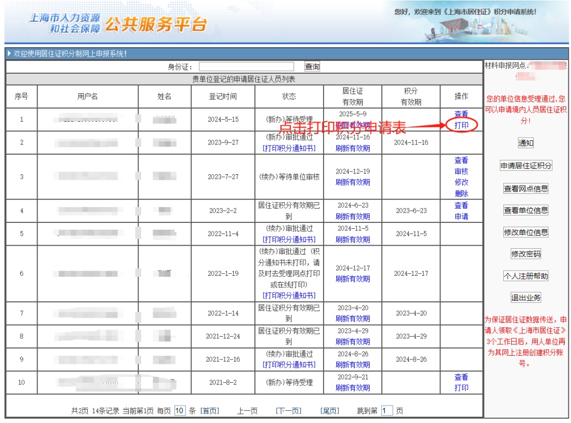Click the 跳到第 page number field
Image resolution: width=571 pixels, height=423 pixels.
tap(386, 411)
